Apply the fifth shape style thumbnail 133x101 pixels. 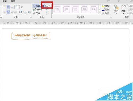[x=93, y=9]
